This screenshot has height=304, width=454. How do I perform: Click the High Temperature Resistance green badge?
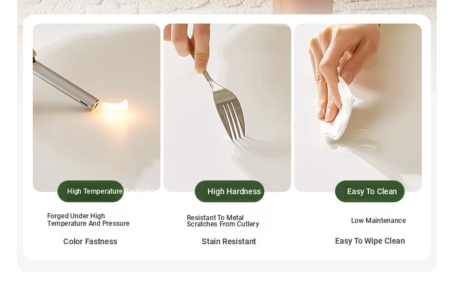click(x=91, y=191)
